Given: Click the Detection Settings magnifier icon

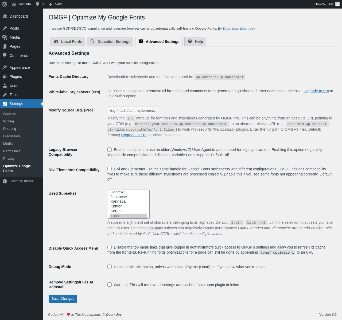Looking at the screenshot, I should coord(92,41).
